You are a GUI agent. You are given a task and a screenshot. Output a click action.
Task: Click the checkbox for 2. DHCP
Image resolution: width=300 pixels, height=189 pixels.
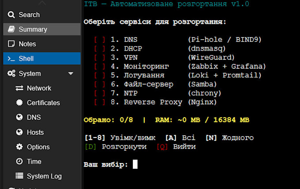(100, 48)
